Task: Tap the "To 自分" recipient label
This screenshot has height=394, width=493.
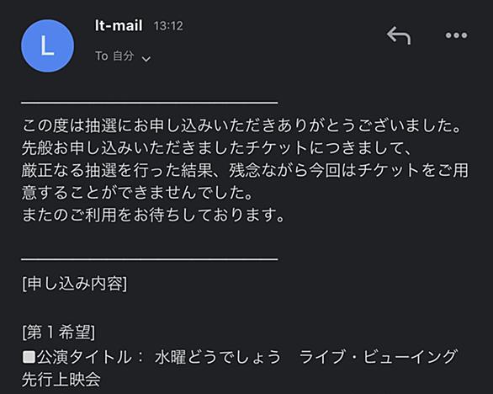Action: [114, 56]
